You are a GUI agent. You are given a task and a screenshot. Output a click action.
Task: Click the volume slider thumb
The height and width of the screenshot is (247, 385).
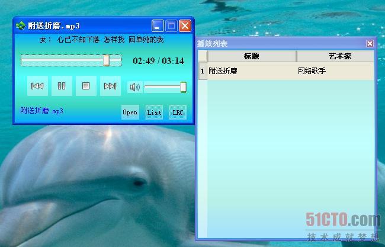point(183,87)
